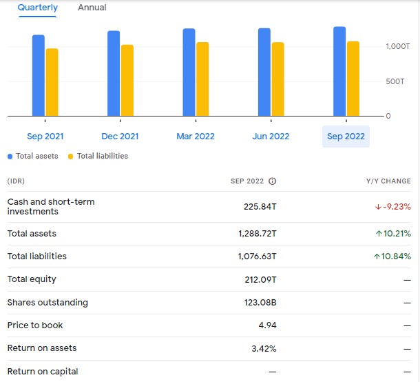
Task: Click the Total liabilities legend label
Action: tap(103, 156)
